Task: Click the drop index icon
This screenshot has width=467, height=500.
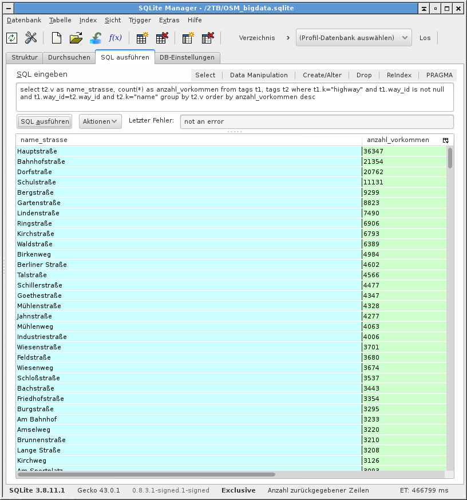Action: click(x=208, y=38)
